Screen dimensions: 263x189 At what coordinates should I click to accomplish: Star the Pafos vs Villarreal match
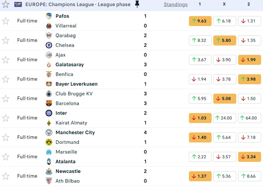(6, 21)
